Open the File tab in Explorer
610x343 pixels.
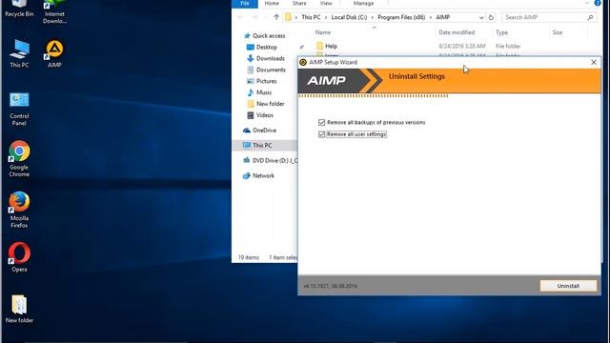[x=245, y=4]
